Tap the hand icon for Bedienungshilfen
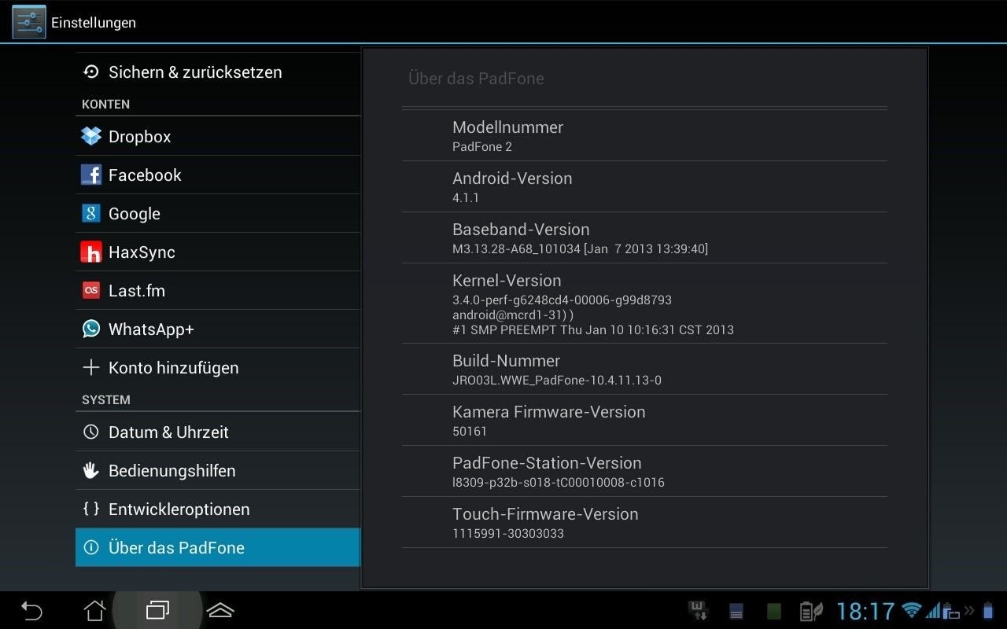The width and height of the screenshot is (1007, 629). tap(91, 470)
